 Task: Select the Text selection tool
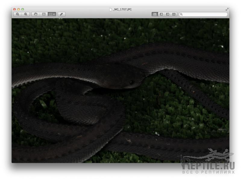[x=44, y=14]
